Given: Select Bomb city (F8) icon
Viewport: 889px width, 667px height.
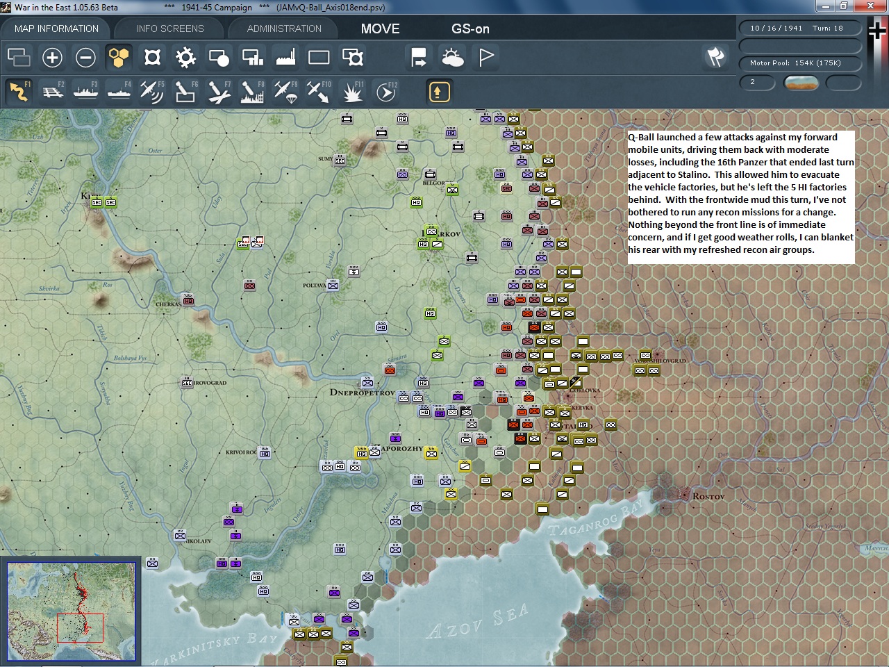Looking at the screenshot, I should point(252,92).
